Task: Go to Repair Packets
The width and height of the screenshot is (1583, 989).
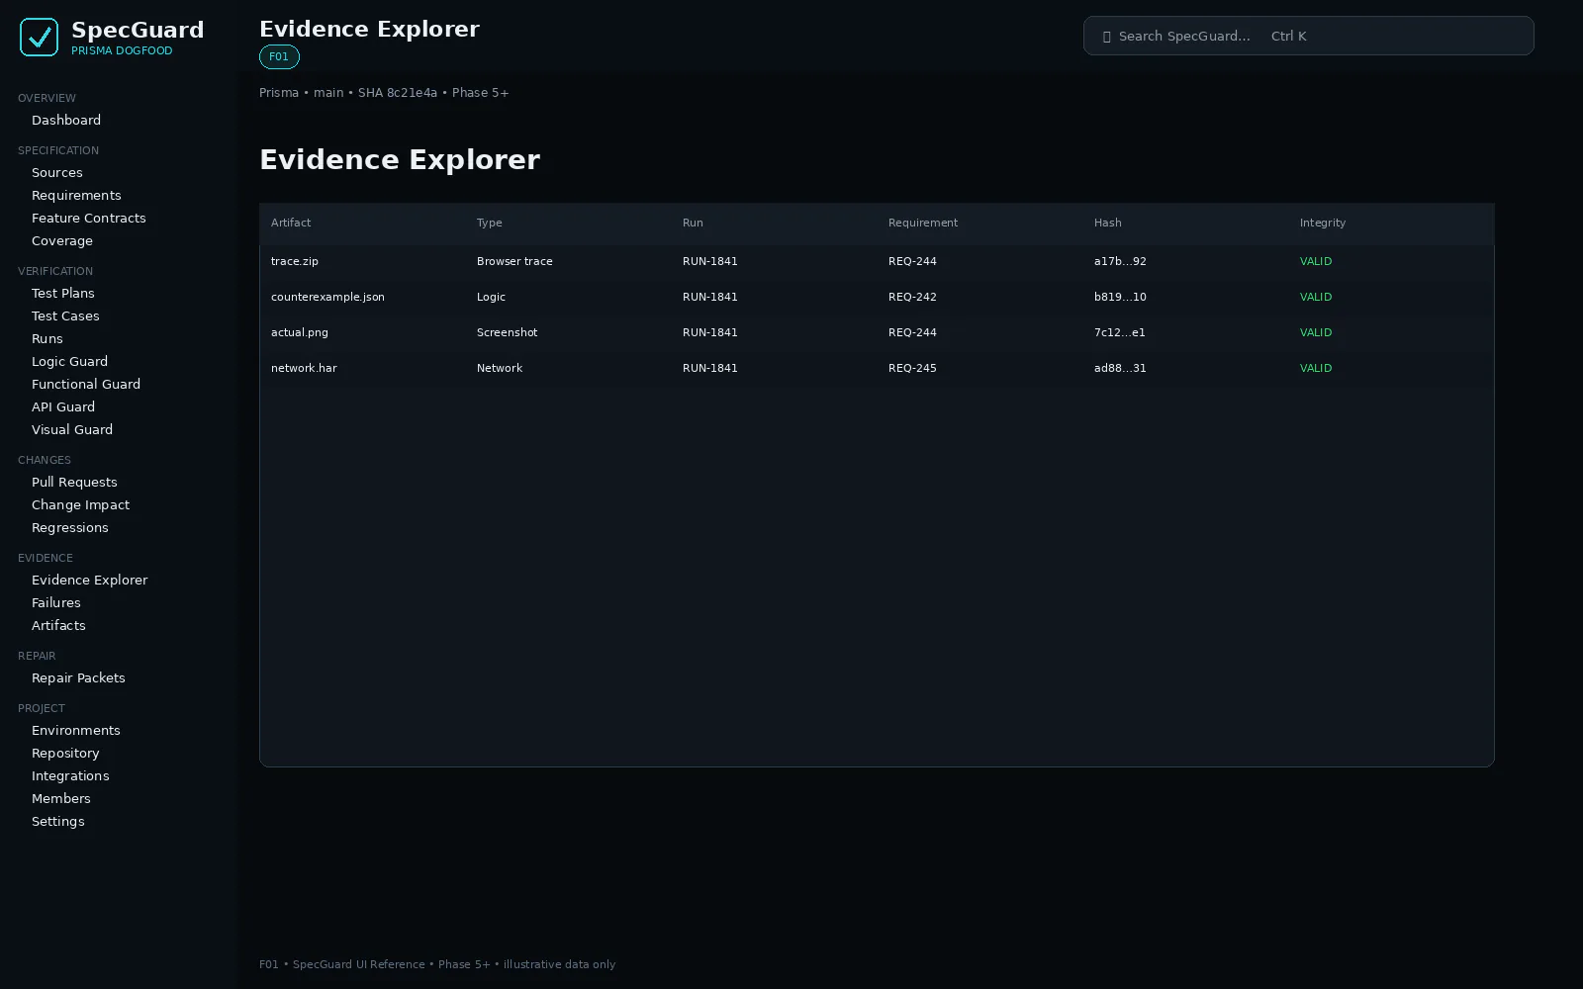Action: point(78,677)
